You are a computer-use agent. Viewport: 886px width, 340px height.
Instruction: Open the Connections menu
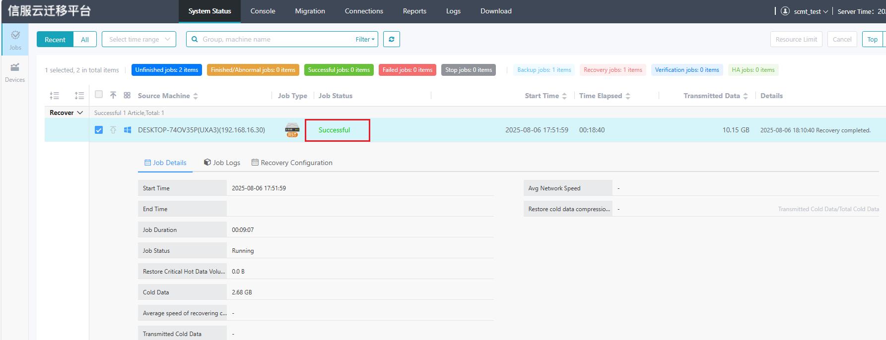pyautogui.click(x=364, y=11)
